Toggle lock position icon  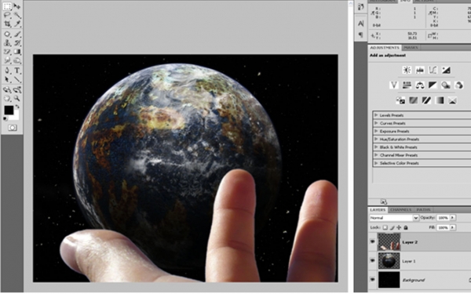(x=399, y=227)
